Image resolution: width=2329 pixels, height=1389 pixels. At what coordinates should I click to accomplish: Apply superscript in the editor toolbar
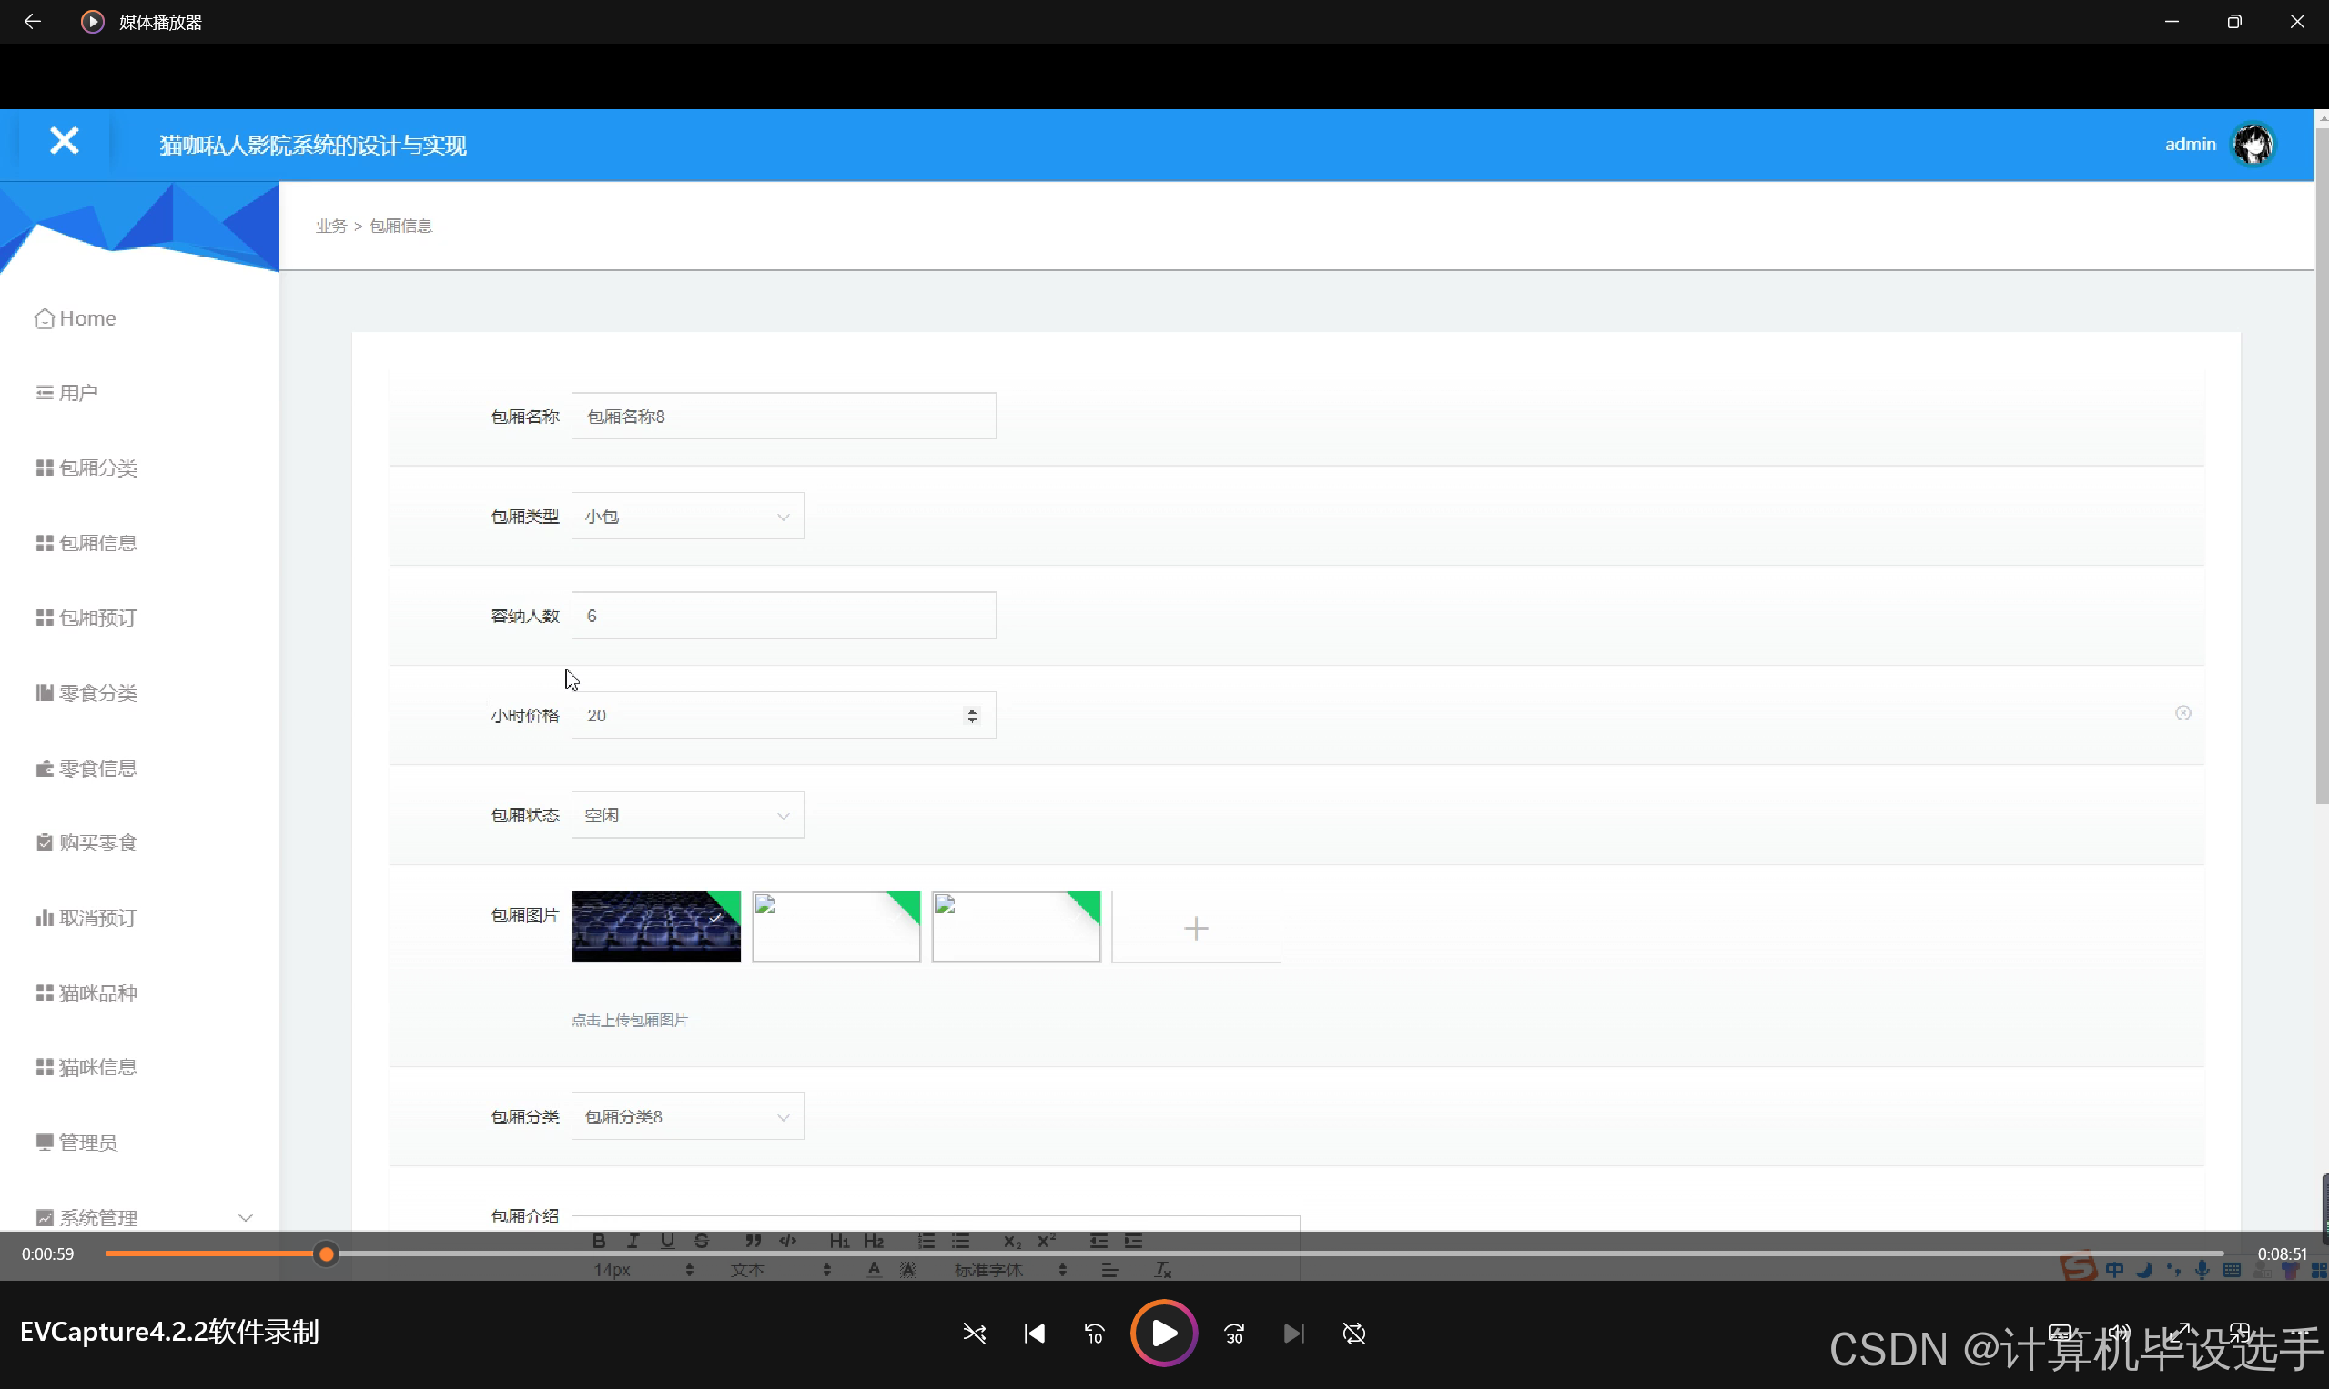click(x=1047, y=1241)
